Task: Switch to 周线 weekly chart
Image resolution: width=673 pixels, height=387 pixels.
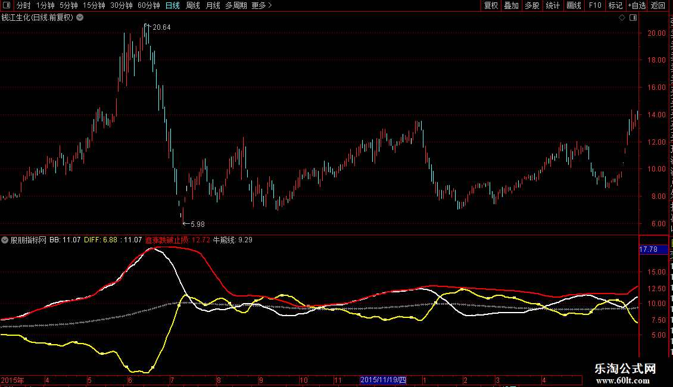Action: pyautogui.click(x=193, y=5)
